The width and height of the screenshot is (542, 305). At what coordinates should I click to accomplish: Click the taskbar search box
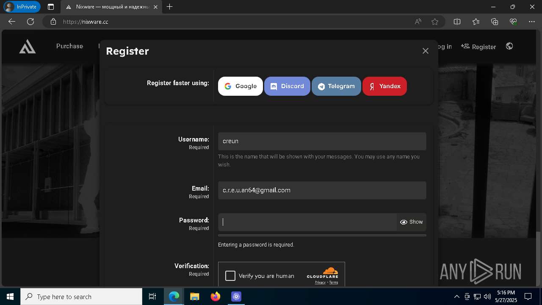point(81,297)
